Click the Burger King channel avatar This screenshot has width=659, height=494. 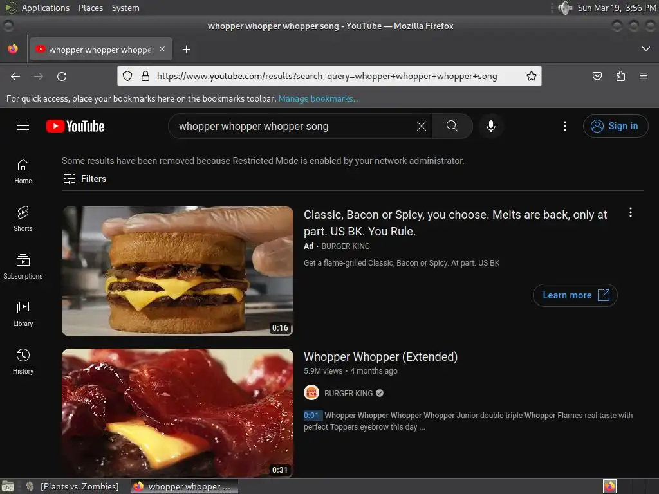311,393
